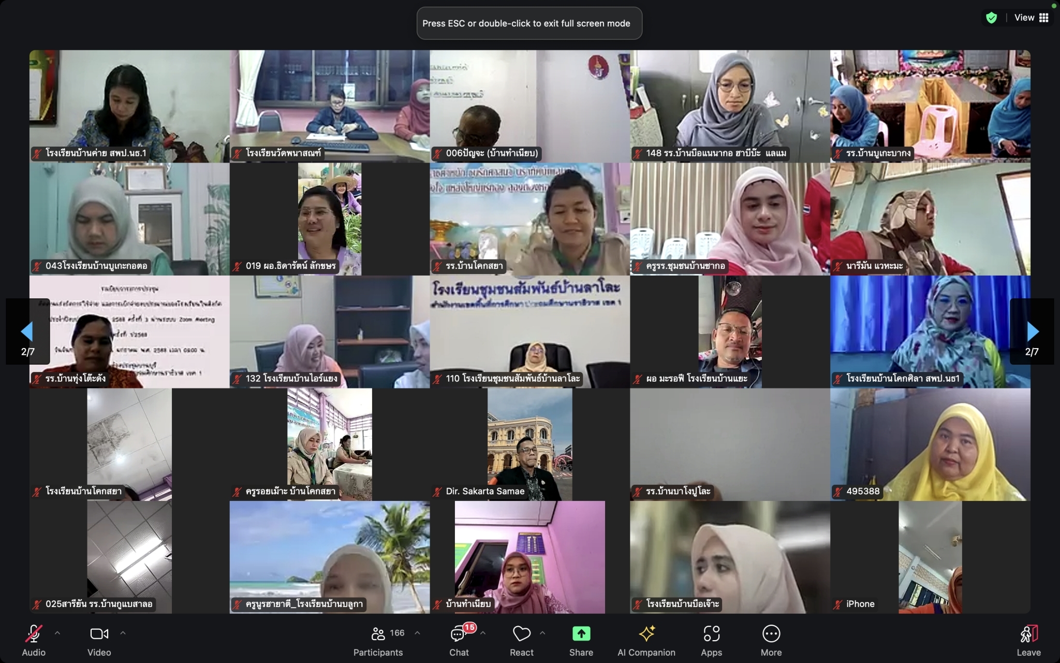
Task: Select the participant tile labeled 495388
Action: click(930, 444)
